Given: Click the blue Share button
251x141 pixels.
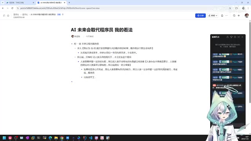Looking at the screenshot, I should point(200,16).
